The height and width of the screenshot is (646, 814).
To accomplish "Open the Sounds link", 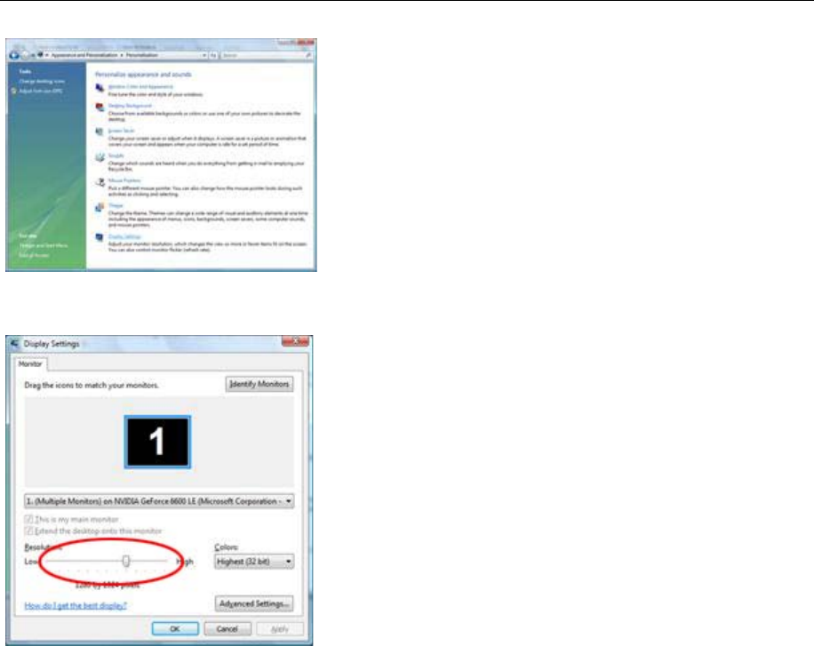I will click(x=116, y=156).
